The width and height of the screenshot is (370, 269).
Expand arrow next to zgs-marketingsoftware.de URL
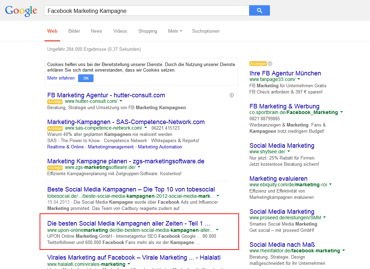(139, 167)
